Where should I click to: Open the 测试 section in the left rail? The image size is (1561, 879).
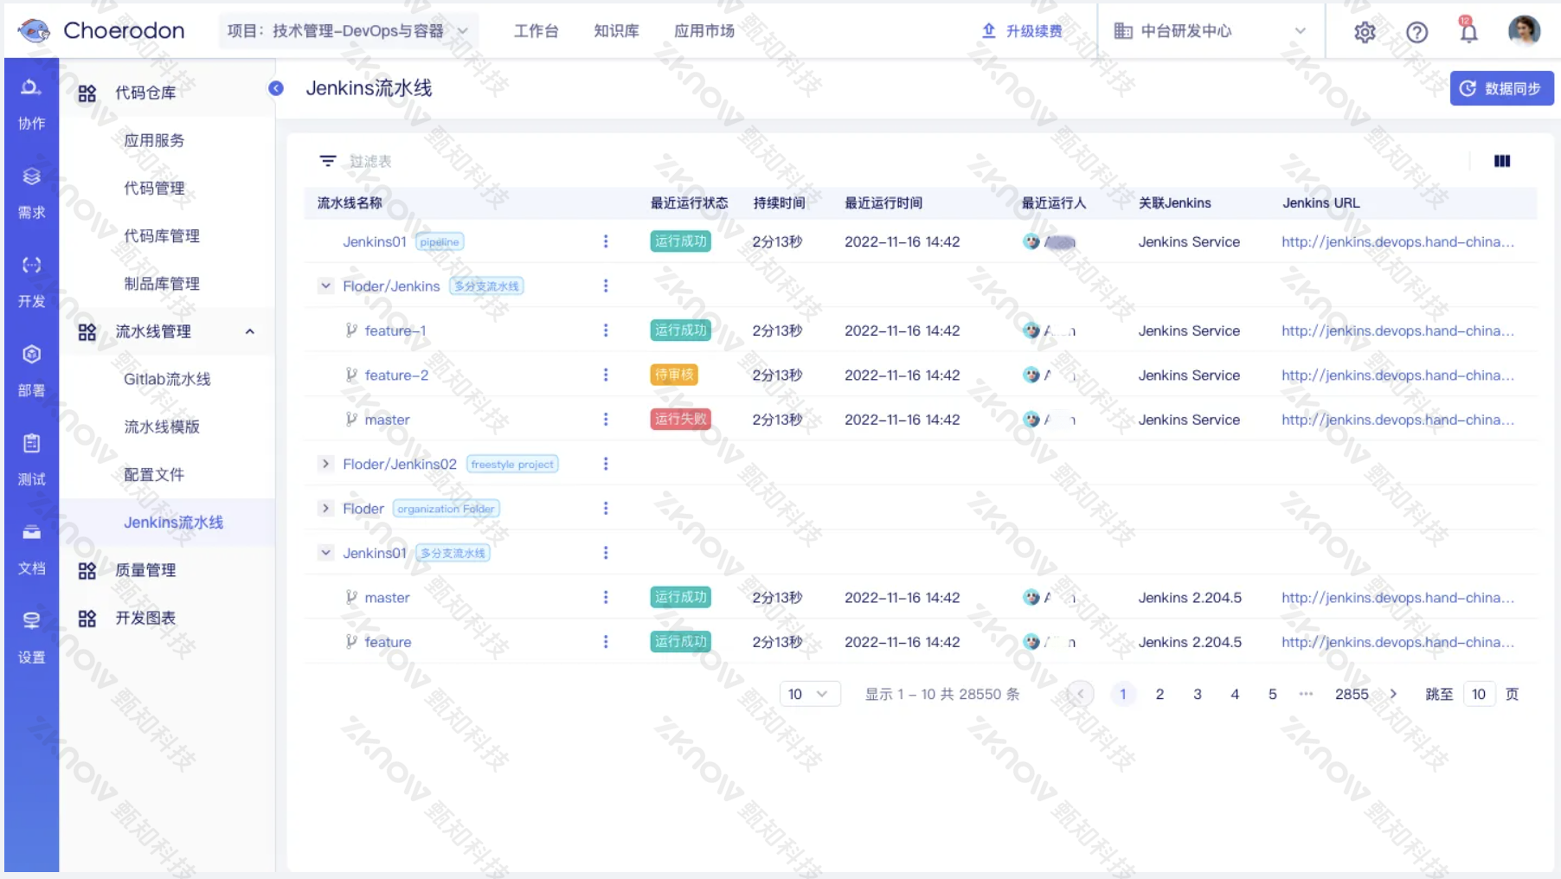(31, 459)
